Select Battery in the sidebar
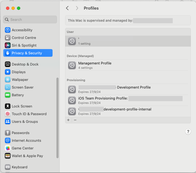 (18, 95)
